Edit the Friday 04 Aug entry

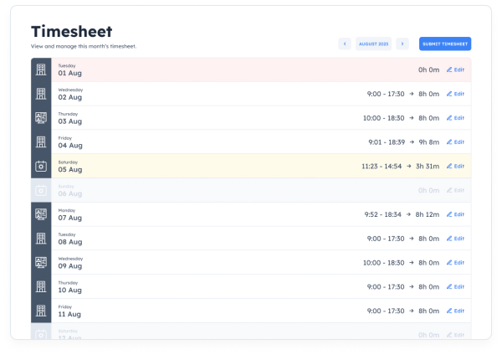pyautogui.click(x=455, y=142)
